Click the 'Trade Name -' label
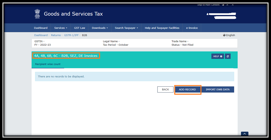 180,41
